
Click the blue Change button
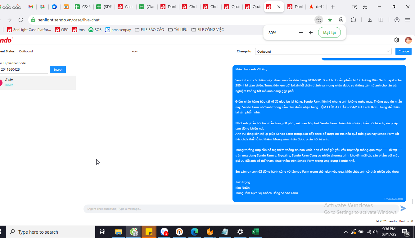coord(404,51)
